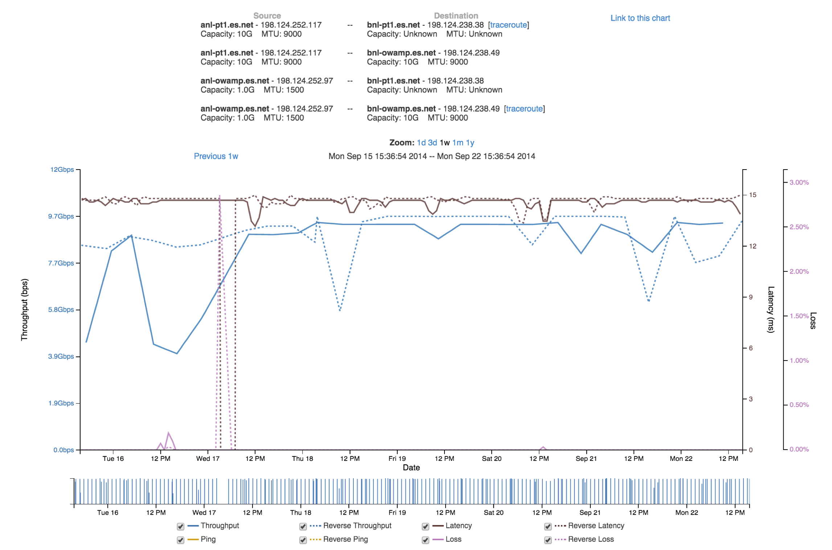
Task: Click the Latency legend label
Action: (459, 525)
